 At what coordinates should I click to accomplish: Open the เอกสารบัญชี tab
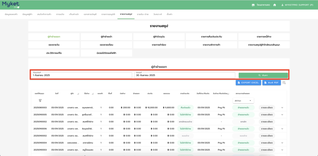point(90,14)
